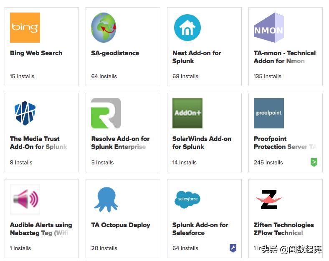Viewport: 329px width, 261px height.
Task: Click the green arrow badge on Proofpoint card
Action: [x=314, y=162]
